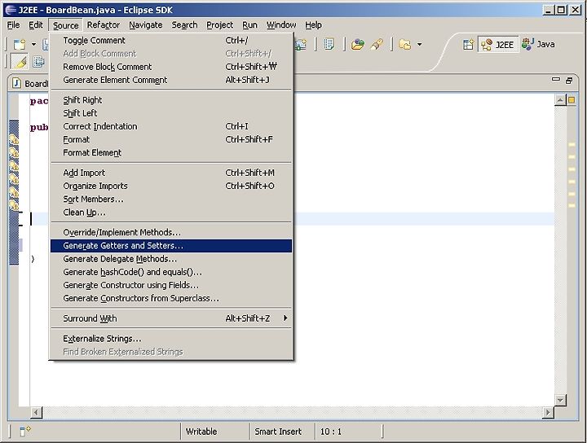Choose Override/Implement Methods...

pyautogui.click(x=171, y=233)
